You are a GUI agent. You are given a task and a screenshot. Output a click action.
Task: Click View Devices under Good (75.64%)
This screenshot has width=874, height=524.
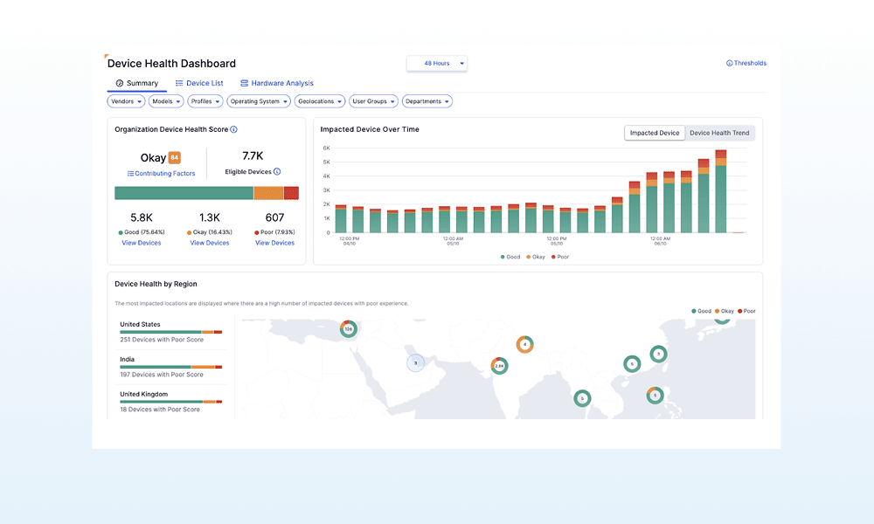click(x=141, y=243)
